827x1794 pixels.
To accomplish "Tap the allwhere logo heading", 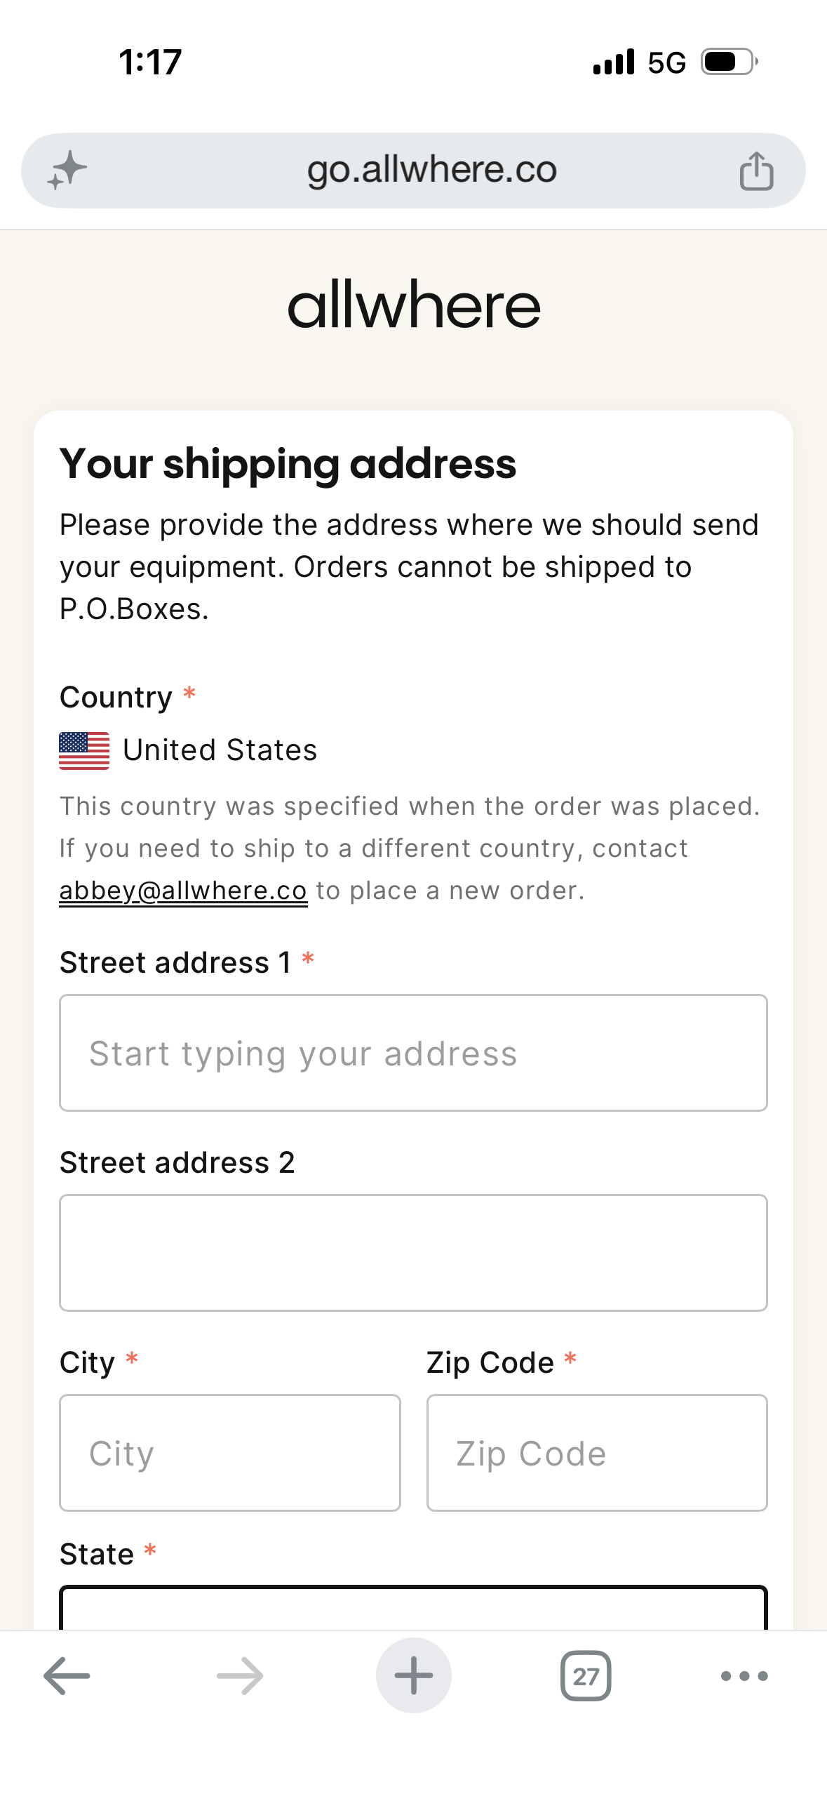I will (414, 305).
